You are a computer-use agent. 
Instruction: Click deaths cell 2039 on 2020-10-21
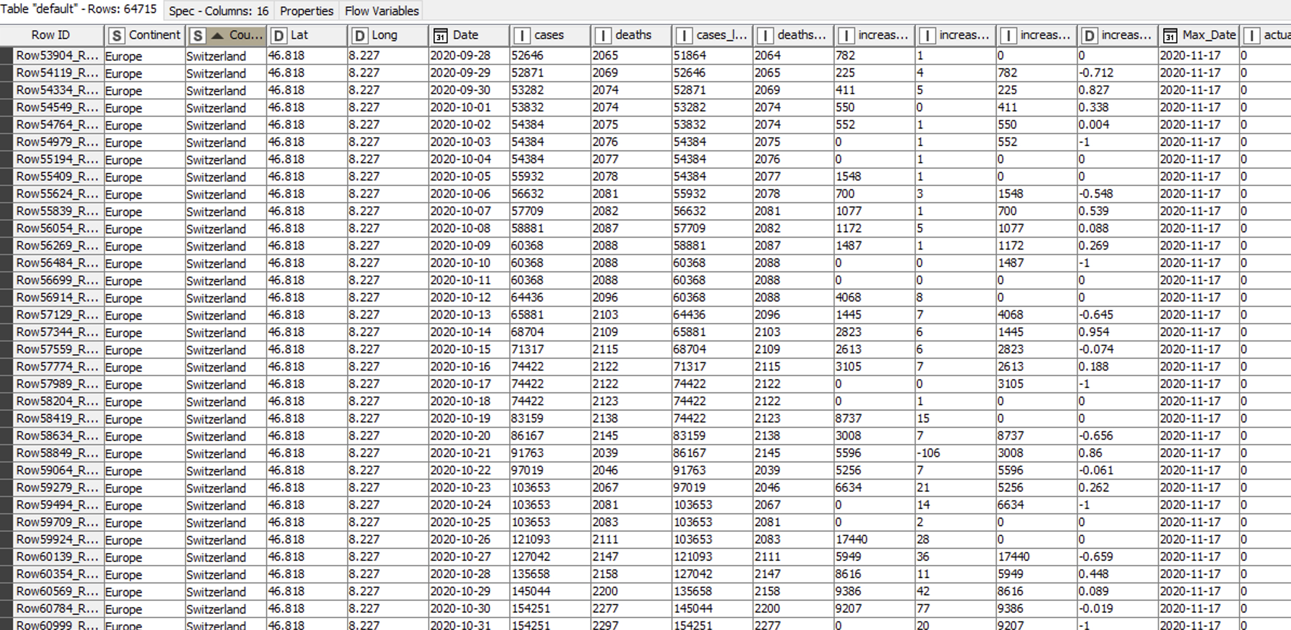631,453
